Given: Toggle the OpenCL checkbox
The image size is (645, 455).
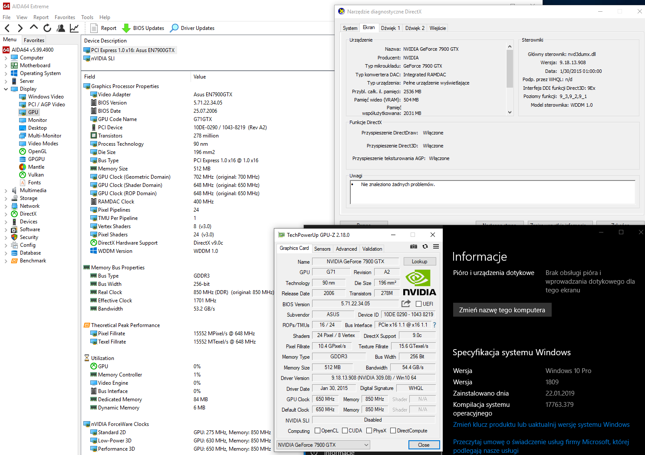Looking at the screenshot, I should point(317,431).
